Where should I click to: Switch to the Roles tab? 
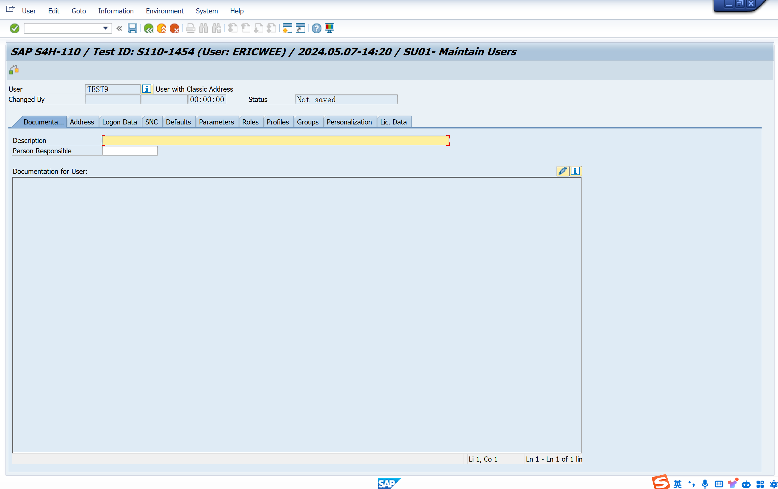click(x=250, y=122)
